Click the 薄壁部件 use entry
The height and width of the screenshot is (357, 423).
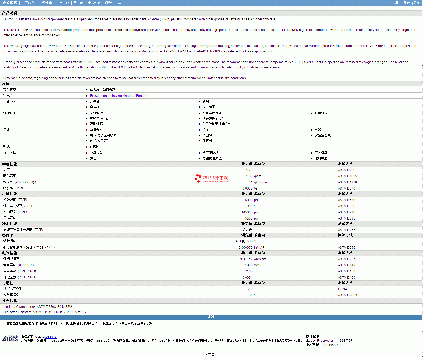point(96,130)
